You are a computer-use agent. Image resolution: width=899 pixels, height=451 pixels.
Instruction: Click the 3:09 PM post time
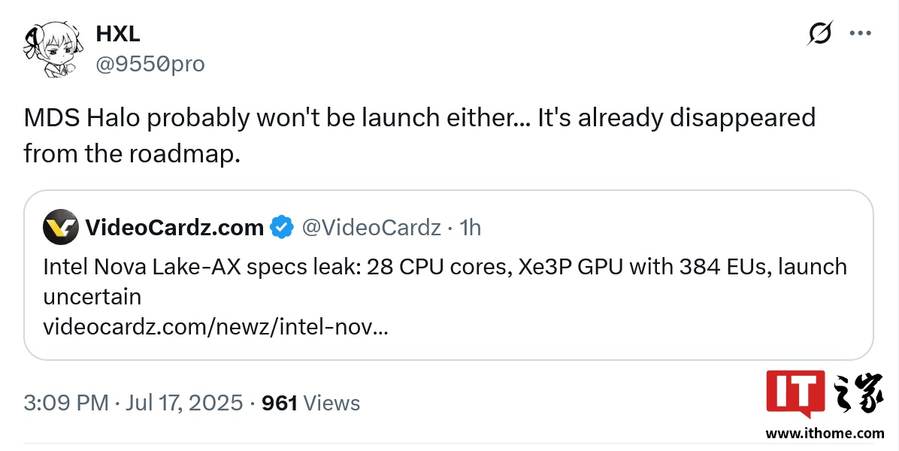(x=66, y=403)
